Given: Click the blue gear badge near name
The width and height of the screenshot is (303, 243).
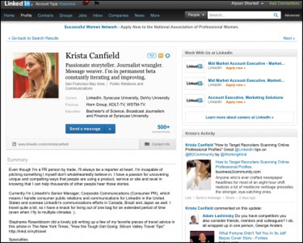Looking at the screenshot, I should 167,56.
